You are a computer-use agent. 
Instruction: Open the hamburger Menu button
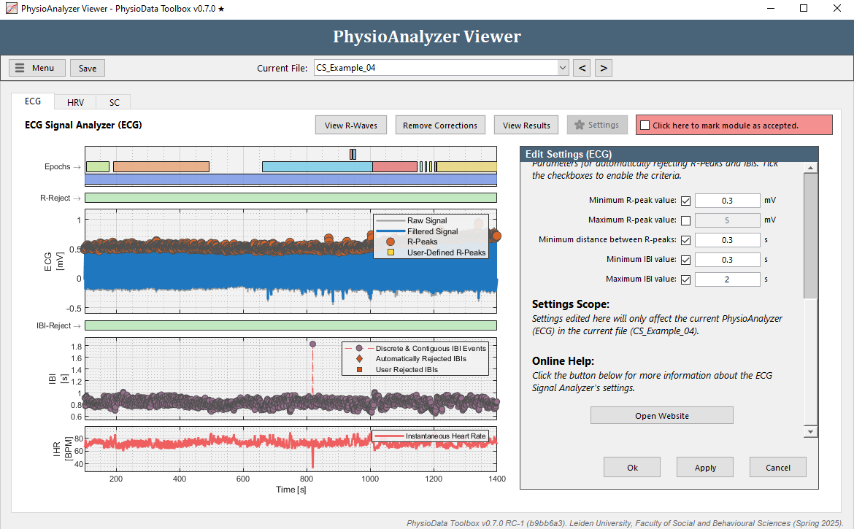tap(37, 68)
